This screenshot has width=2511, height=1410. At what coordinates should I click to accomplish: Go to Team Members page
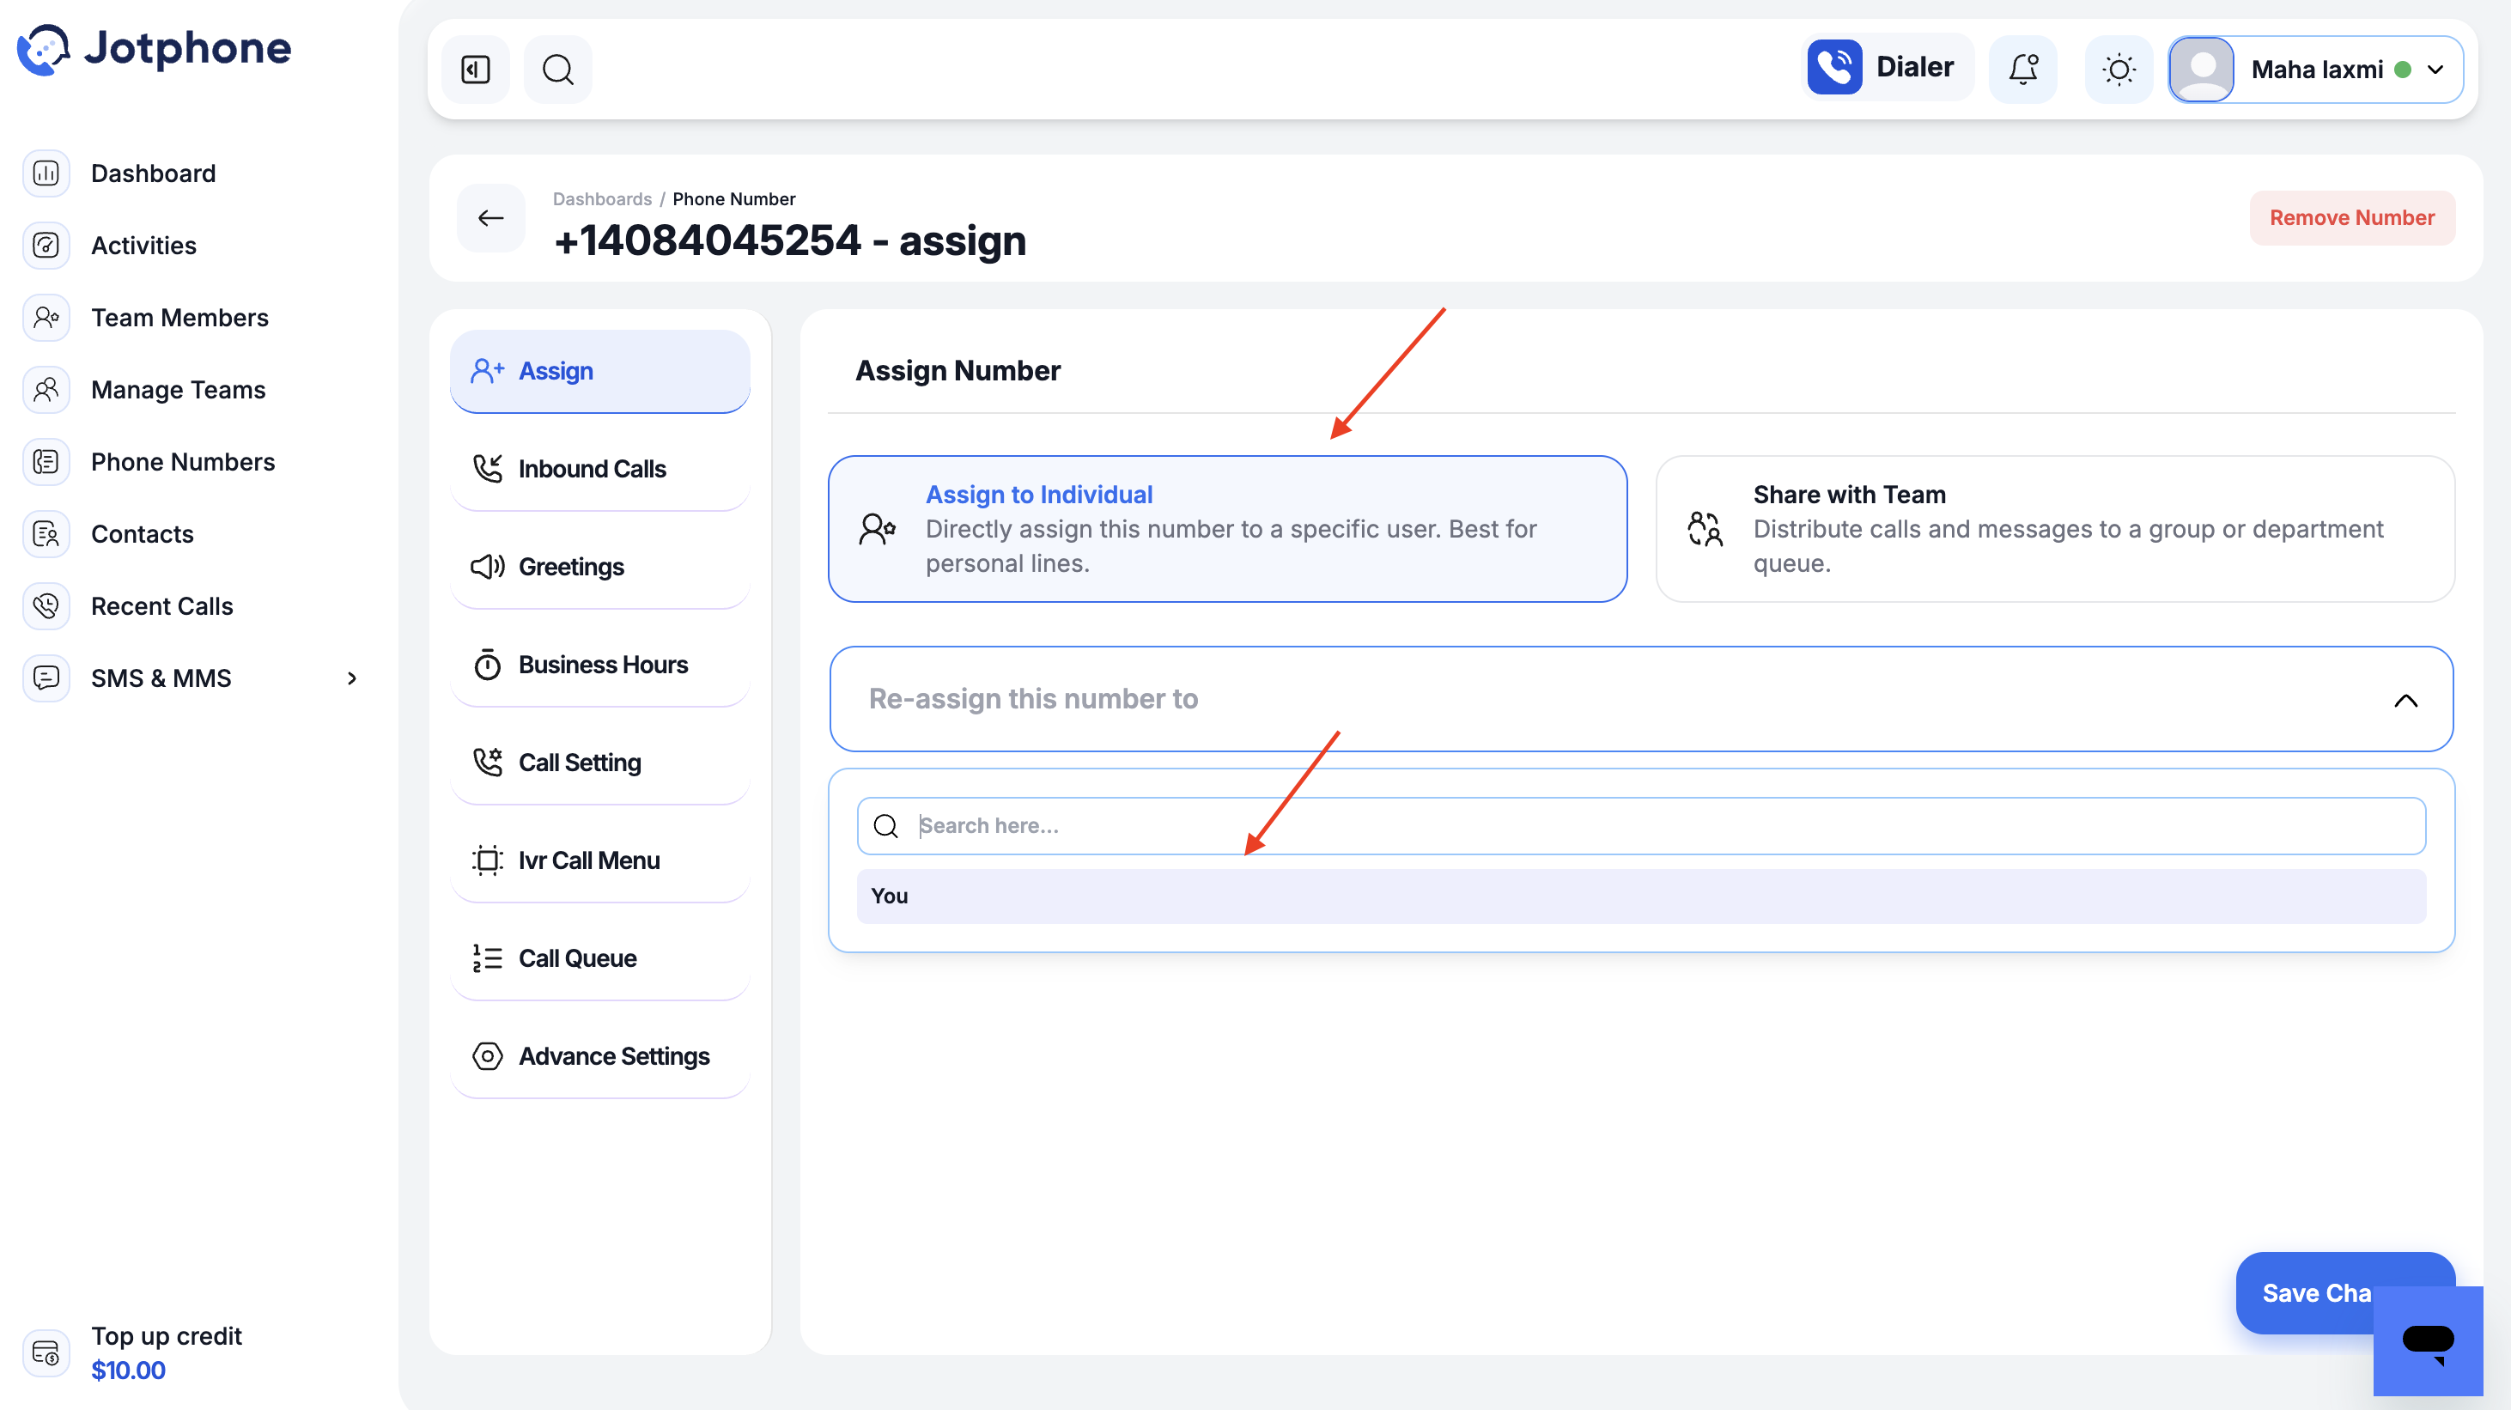(179, 318)
